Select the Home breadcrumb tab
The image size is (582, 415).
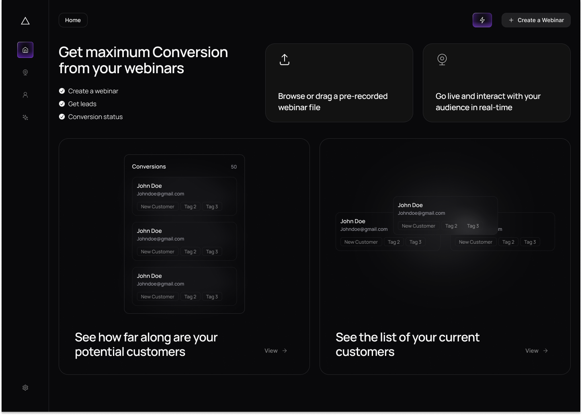[x=73, y=20]
